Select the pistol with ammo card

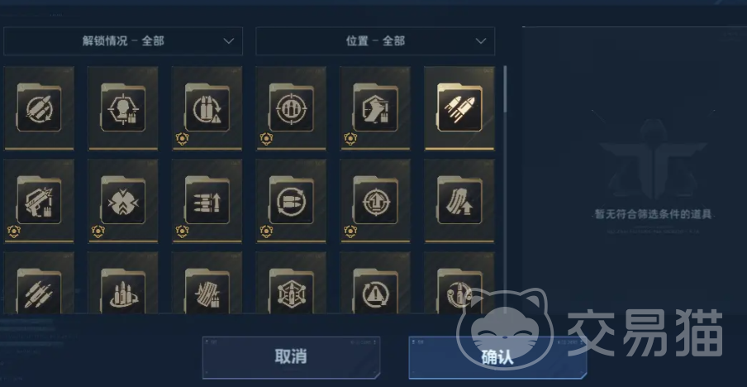pos(39,201)
